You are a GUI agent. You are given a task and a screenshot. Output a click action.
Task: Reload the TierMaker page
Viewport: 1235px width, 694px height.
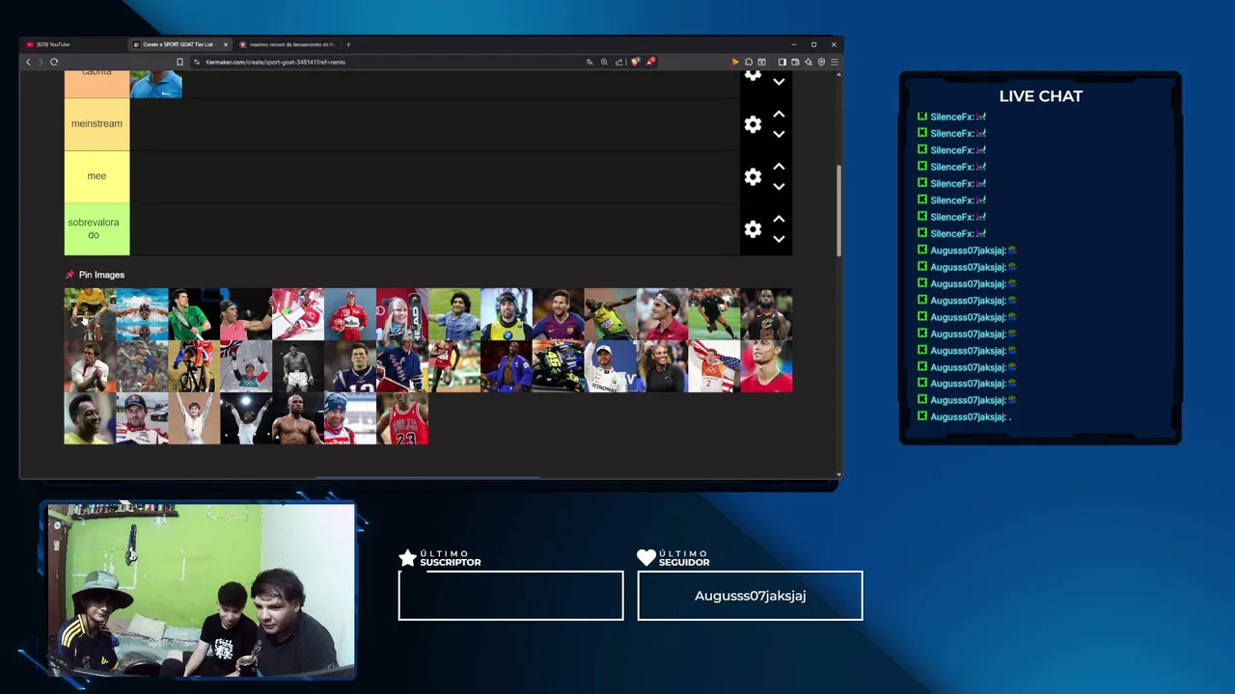click(54, 62)
